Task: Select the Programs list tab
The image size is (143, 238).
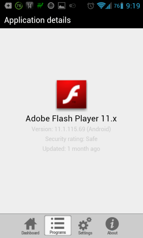Action: click(x=58, y=225)
